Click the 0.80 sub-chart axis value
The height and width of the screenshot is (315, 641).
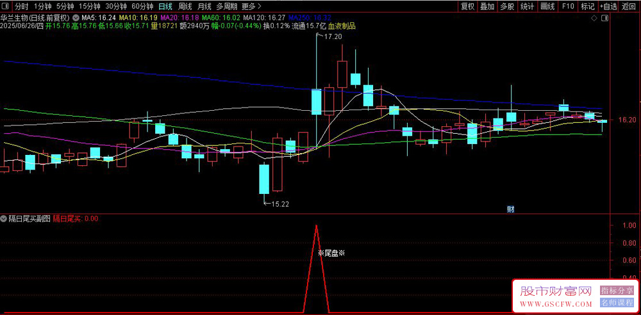630,243
